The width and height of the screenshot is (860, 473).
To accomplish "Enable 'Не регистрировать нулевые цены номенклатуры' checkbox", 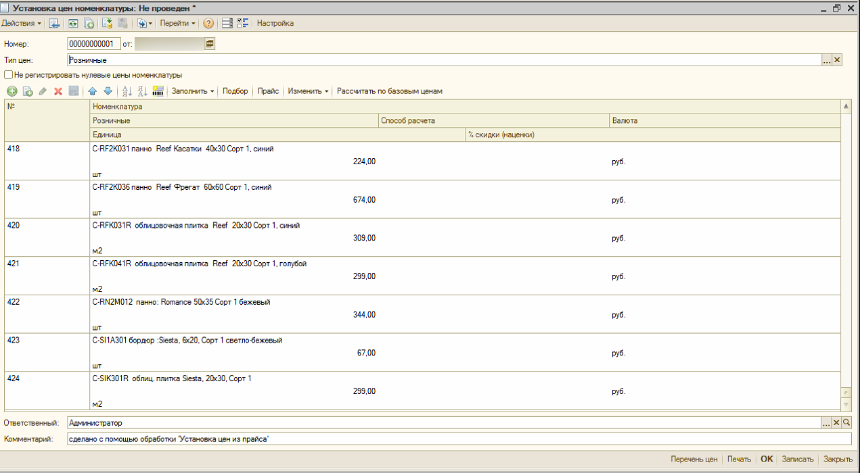I will coord(9,75).
